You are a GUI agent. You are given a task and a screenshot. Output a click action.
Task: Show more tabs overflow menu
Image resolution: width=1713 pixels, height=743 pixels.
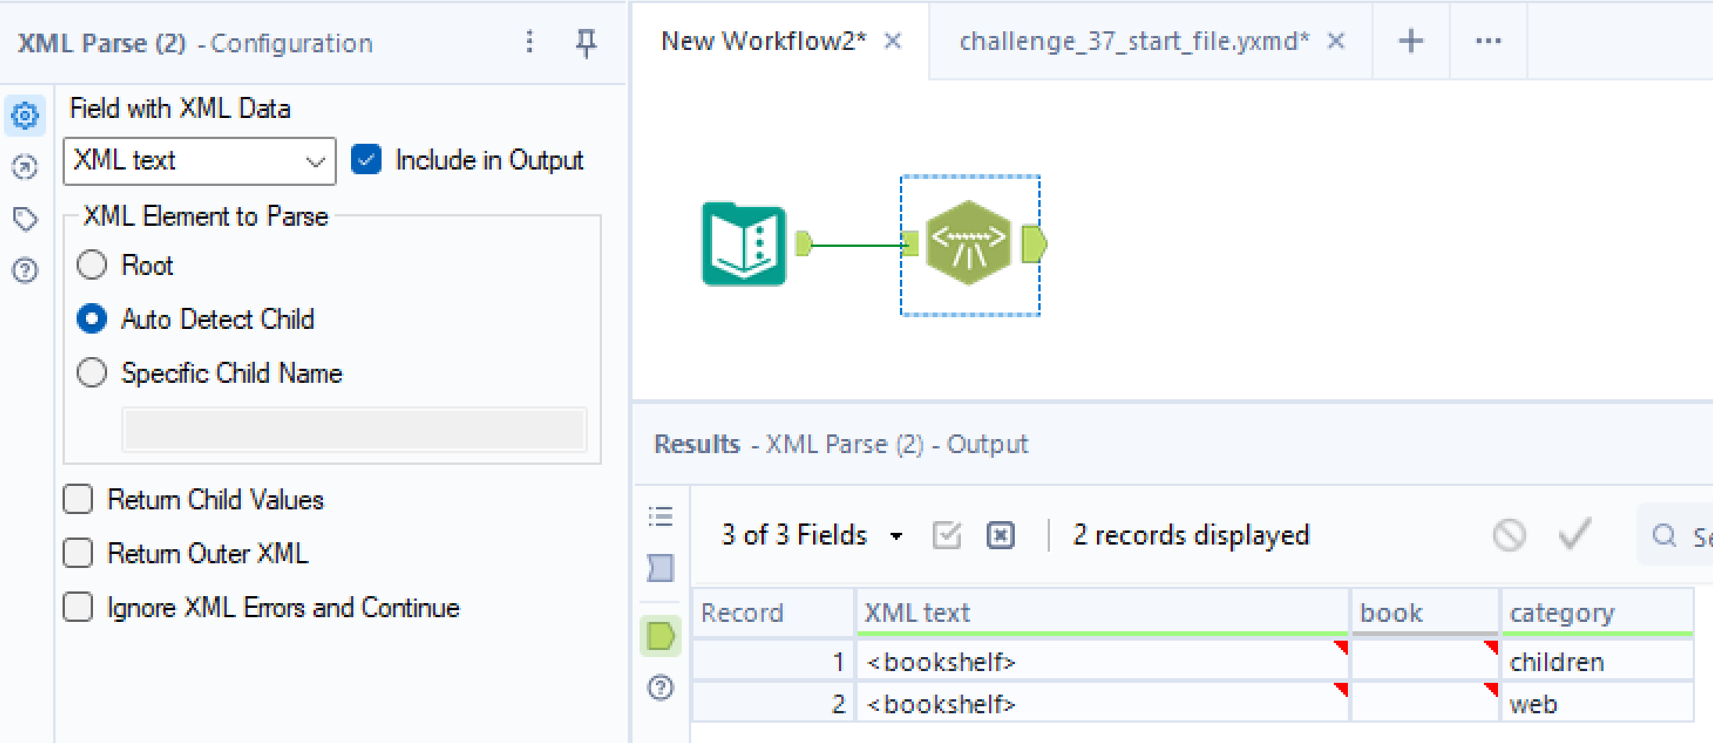pos(1488,41)
